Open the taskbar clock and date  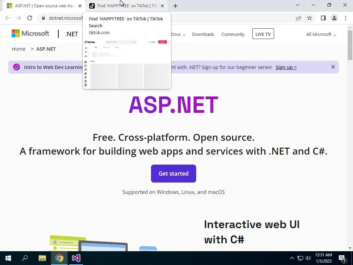pos(323,258)
